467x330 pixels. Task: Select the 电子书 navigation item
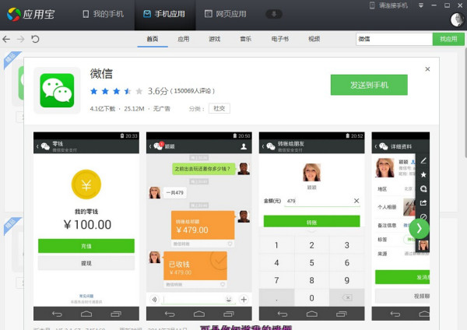point(280,39)
